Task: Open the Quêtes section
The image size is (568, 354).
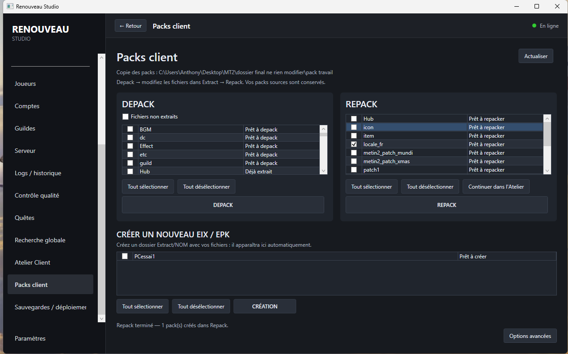Action: click(x=50, y=218)
